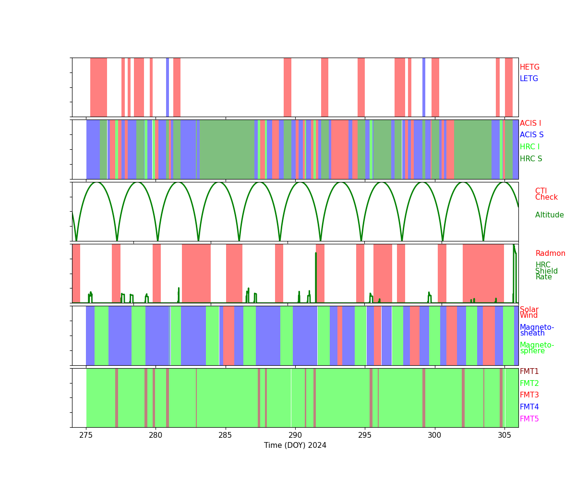Click the LETG legend label
The height and width of the screenshot is (480, 576).
click(529, 79)
